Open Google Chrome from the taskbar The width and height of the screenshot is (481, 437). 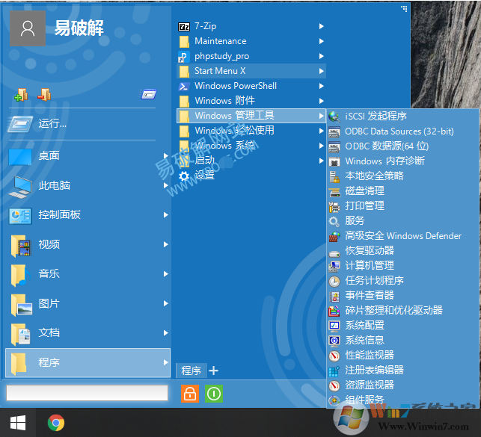(56, 423)
